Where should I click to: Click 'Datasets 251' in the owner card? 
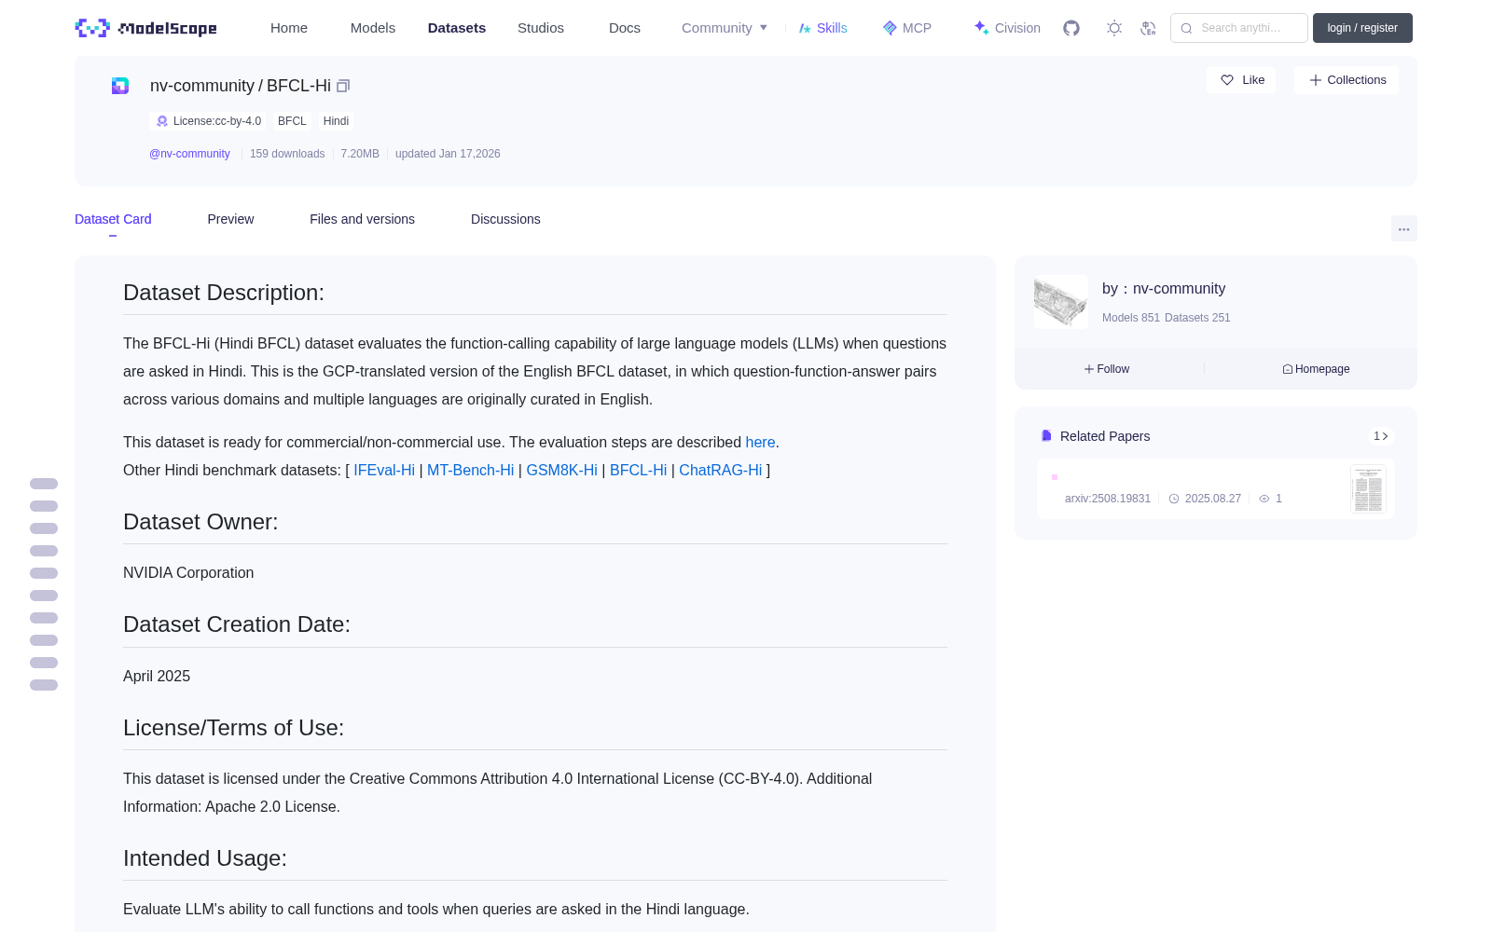tap(1197, 318)
